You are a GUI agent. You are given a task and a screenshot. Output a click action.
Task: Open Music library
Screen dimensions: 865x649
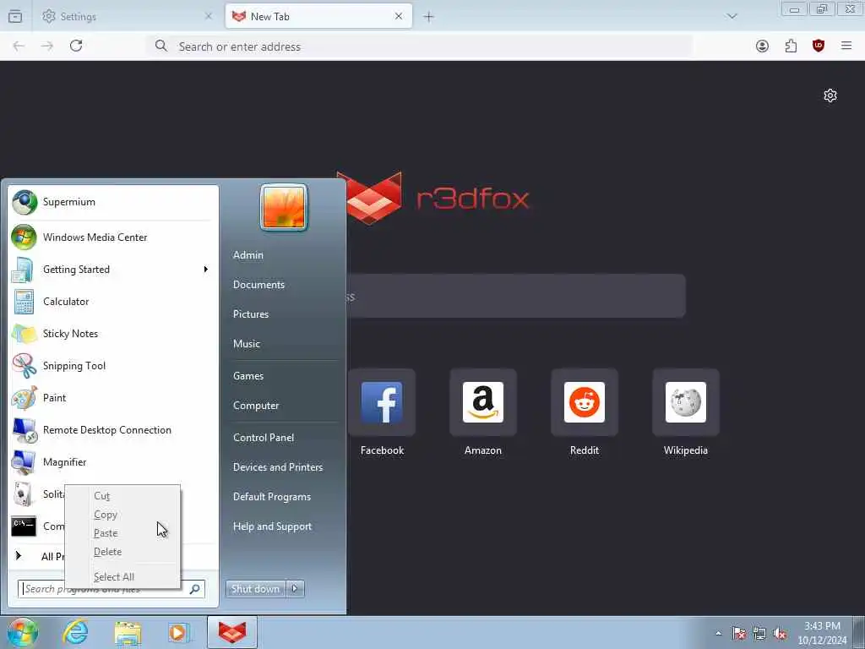(x=247, y=344)
